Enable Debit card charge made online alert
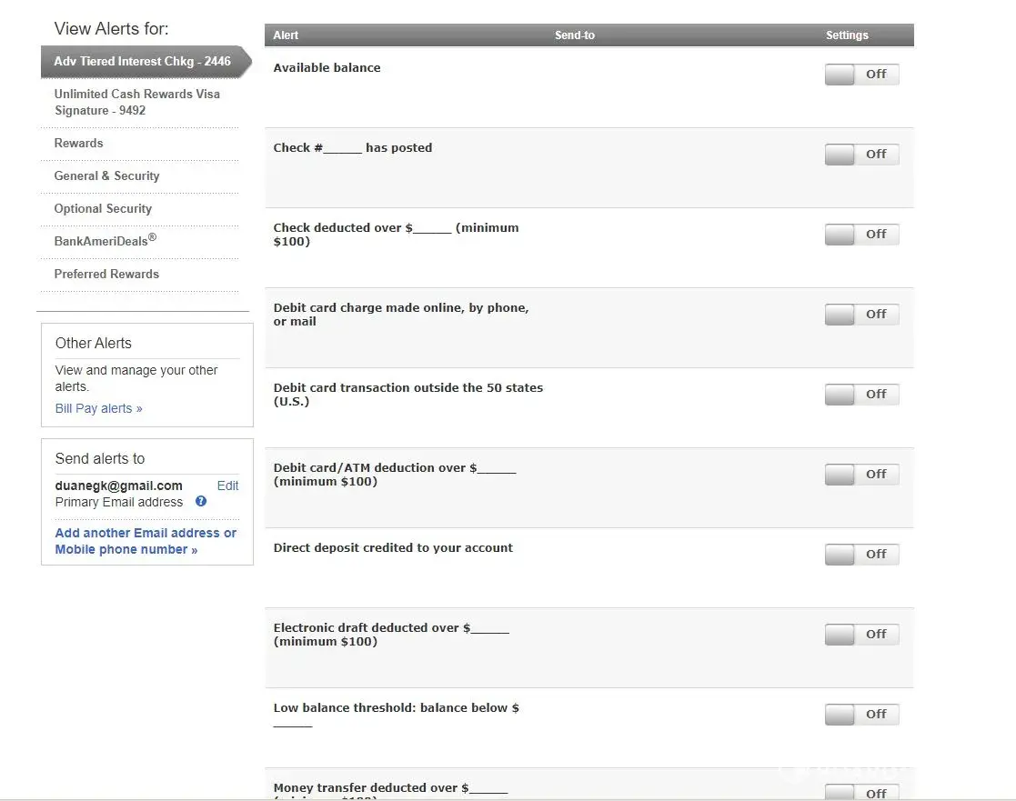 pos(861,315)
